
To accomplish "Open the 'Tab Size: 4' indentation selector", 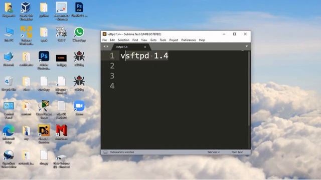I will [x=213, y=152].
